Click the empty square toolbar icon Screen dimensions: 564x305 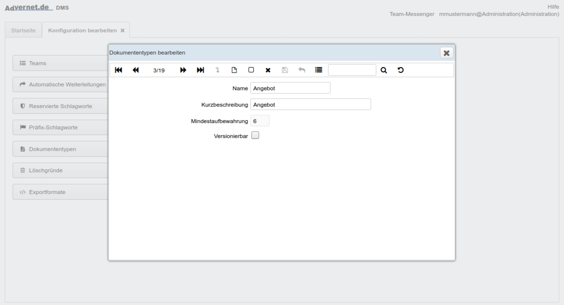(x=251, y=70)
